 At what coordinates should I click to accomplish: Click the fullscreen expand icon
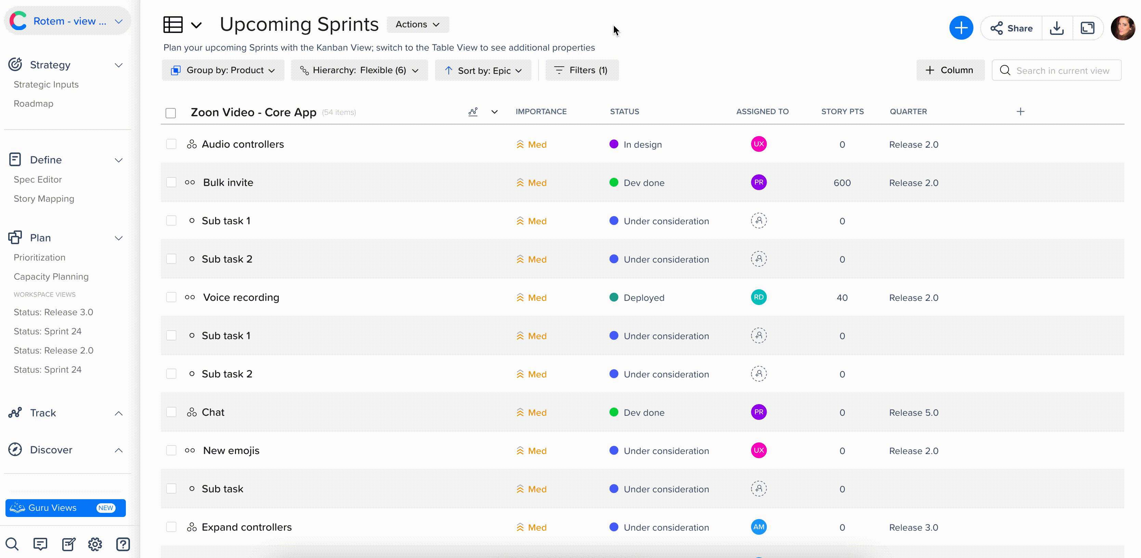click(1087, 28)
